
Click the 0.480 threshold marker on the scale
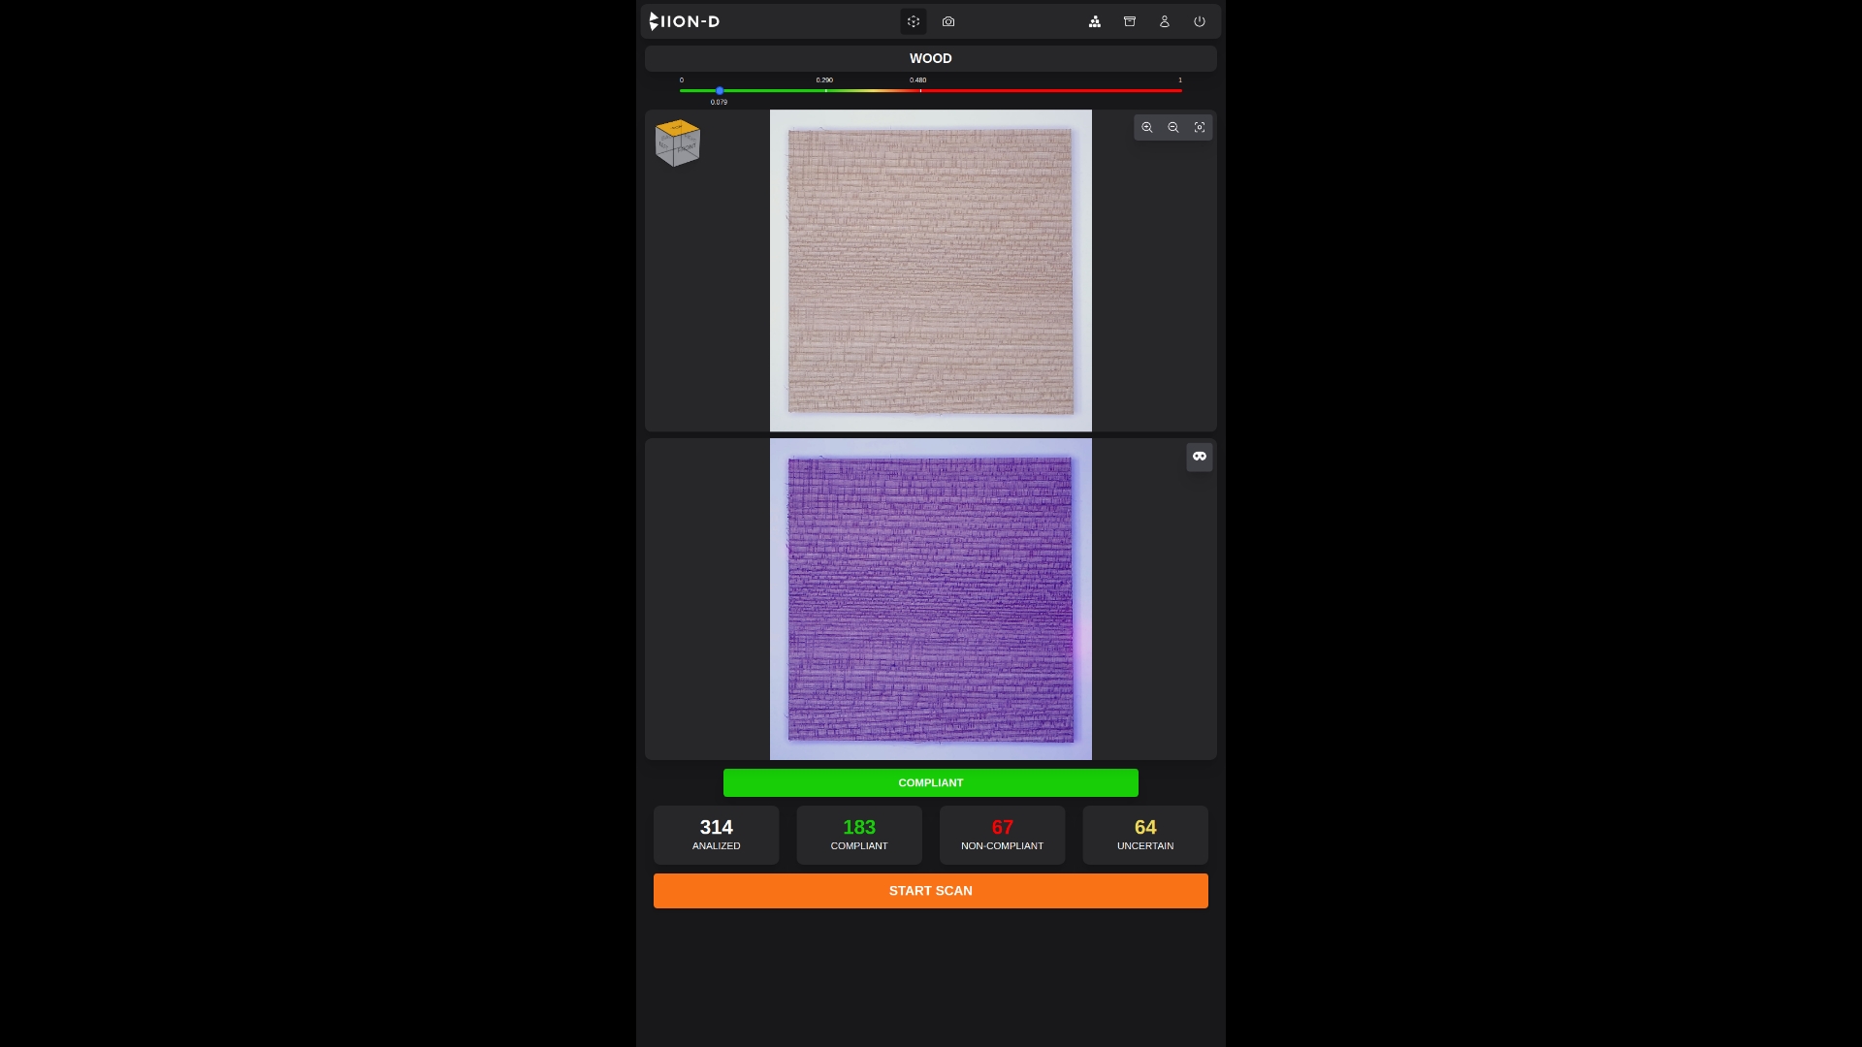(x=920, y=90)
